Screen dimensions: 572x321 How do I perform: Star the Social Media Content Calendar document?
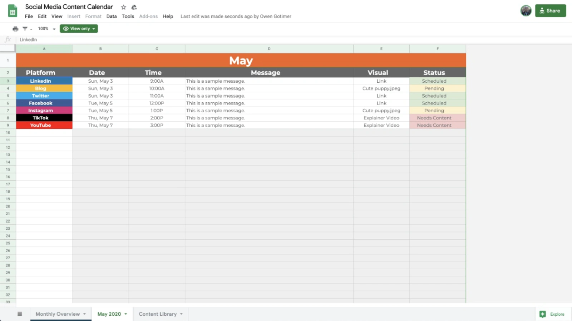pos(124,7)
